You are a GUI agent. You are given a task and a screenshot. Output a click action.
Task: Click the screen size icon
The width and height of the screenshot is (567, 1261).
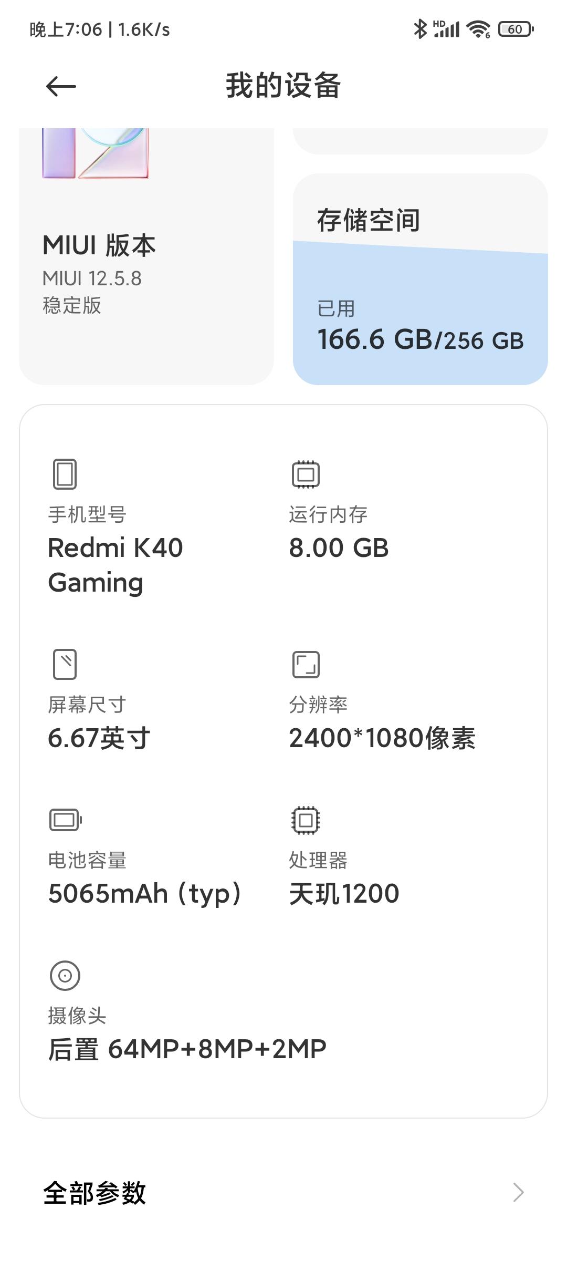click(x=65, y=664)
